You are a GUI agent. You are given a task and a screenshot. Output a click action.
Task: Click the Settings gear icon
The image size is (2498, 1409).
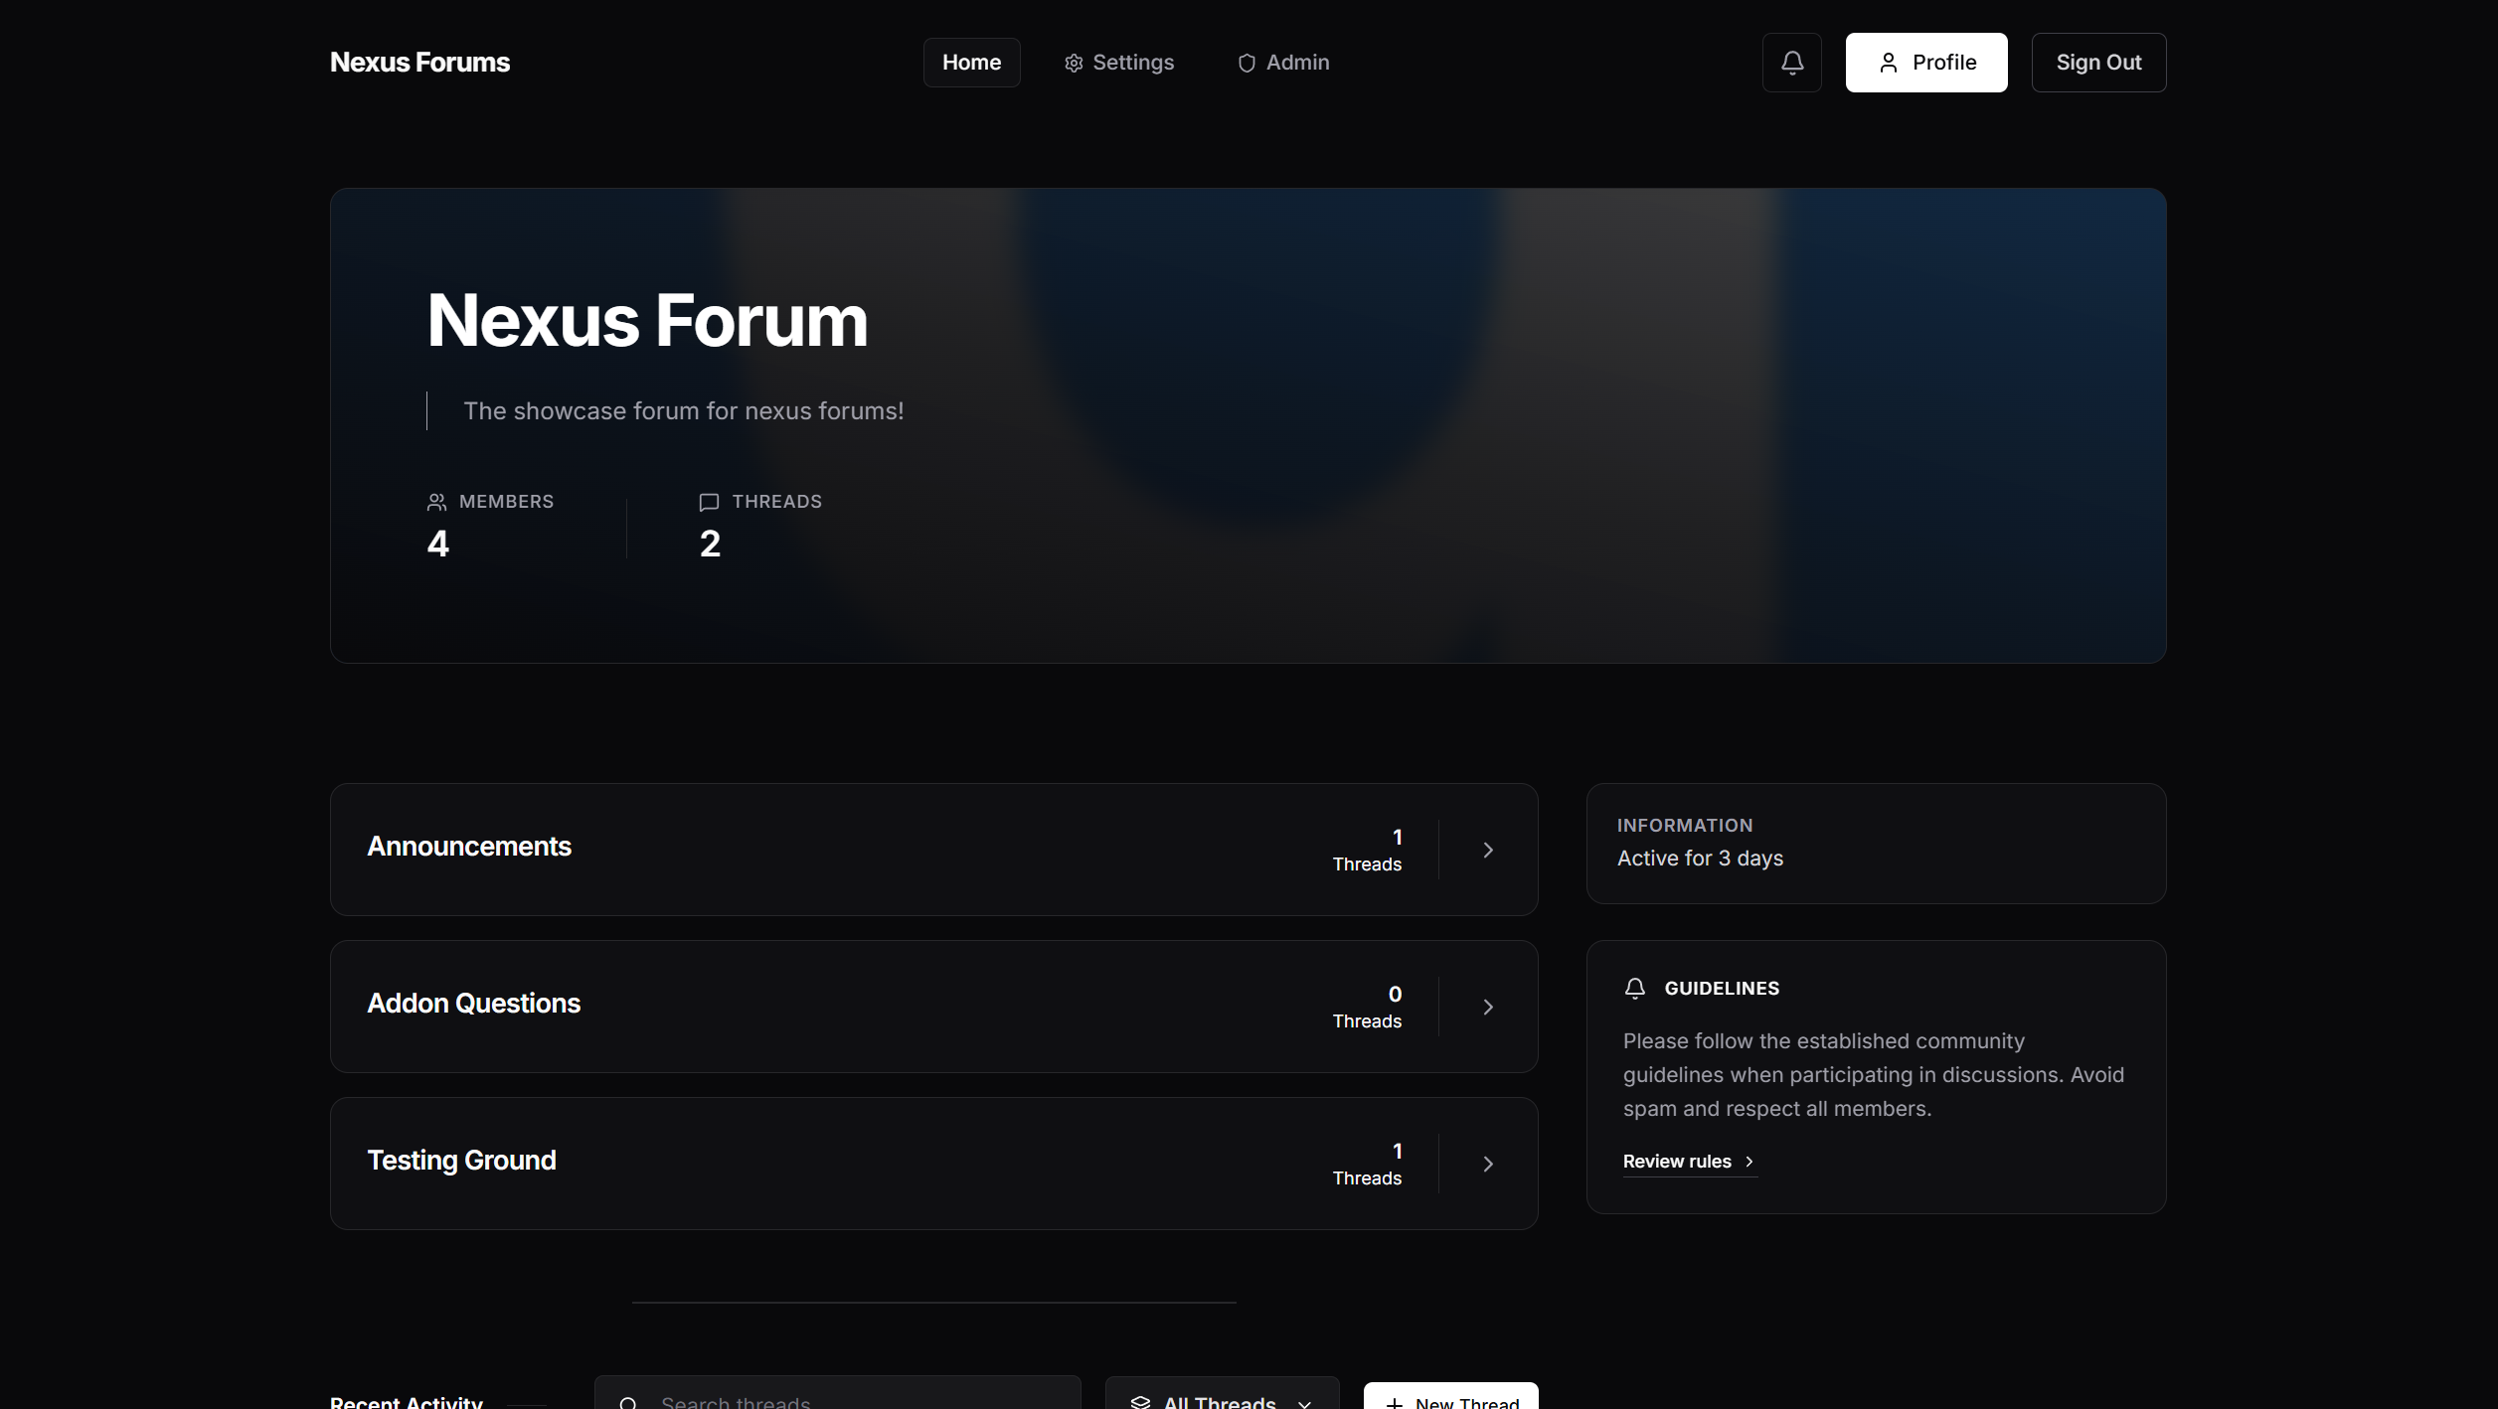pyautogui.click(x=1074, y=64)
